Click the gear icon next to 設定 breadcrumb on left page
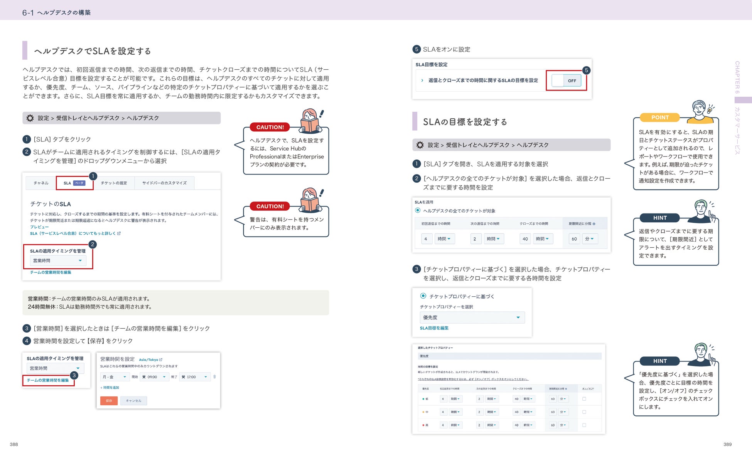752x455 pixels. click(30, 118)
